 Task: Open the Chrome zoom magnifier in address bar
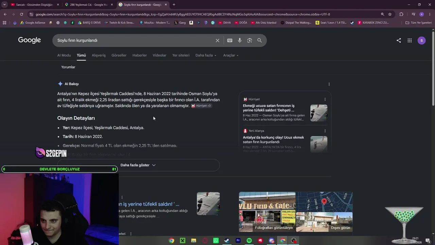pyautogui.click(x=382, y=14)
